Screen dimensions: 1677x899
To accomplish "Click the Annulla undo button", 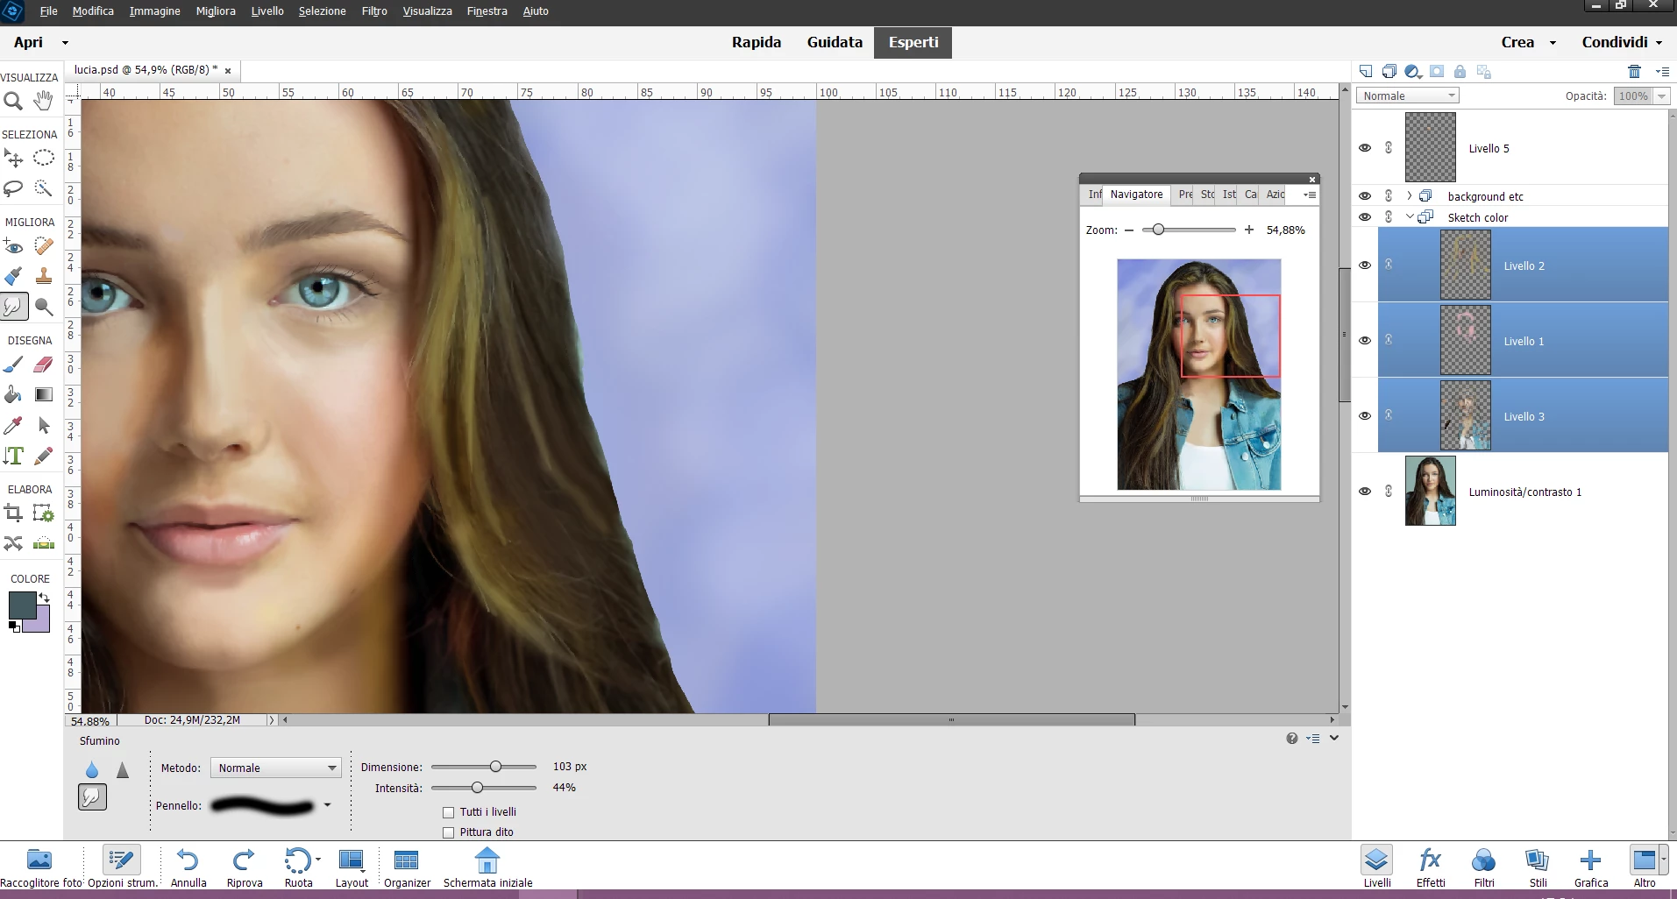I will (188, 867).
